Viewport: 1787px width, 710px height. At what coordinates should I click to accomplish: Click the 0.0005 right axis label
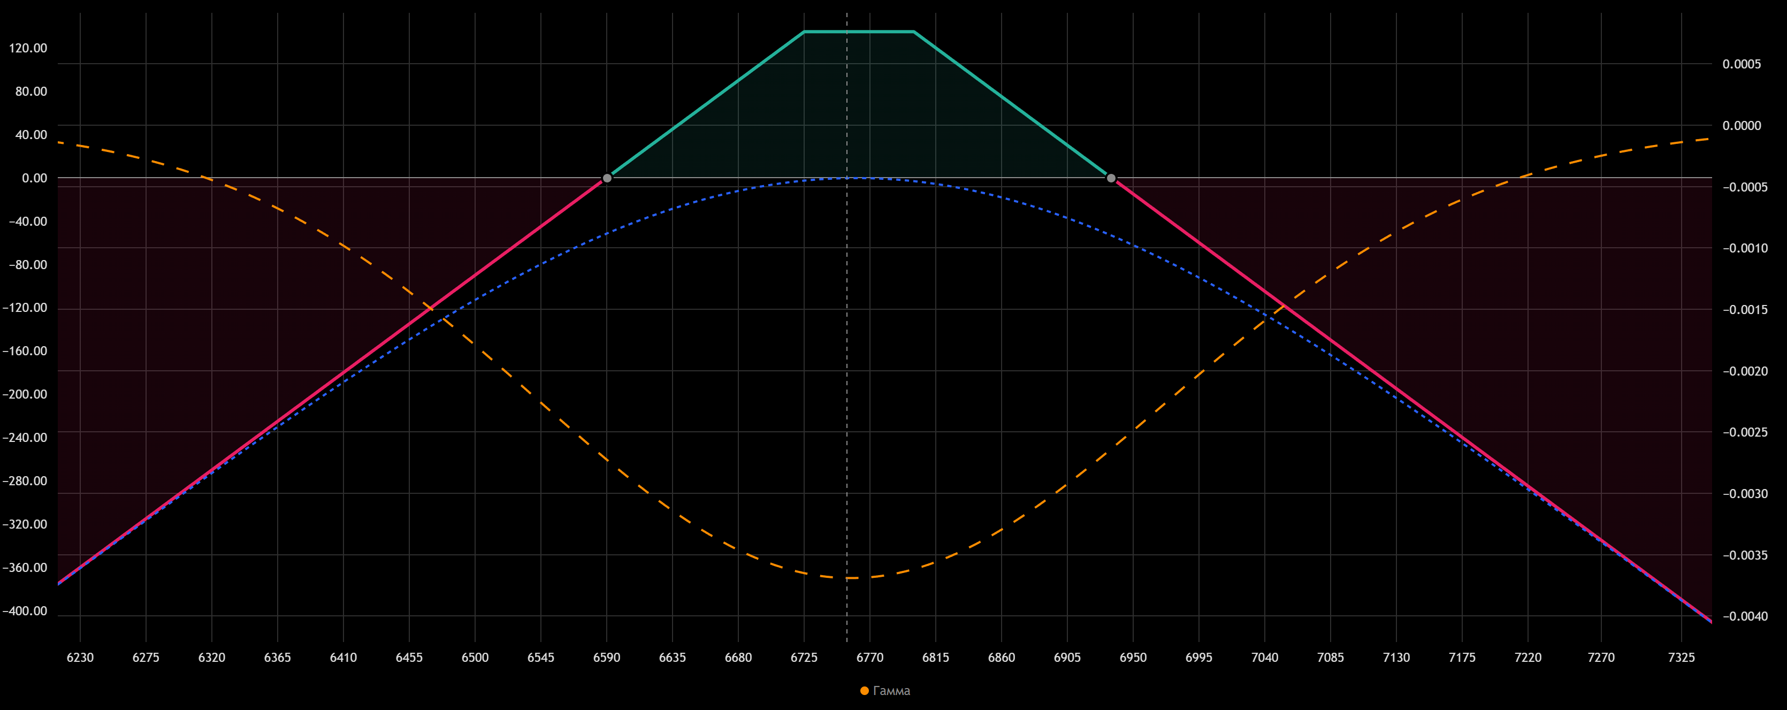click(1741, 64)
